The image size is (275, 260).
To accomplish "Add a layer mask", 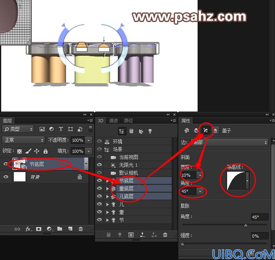I will point(38,229).
